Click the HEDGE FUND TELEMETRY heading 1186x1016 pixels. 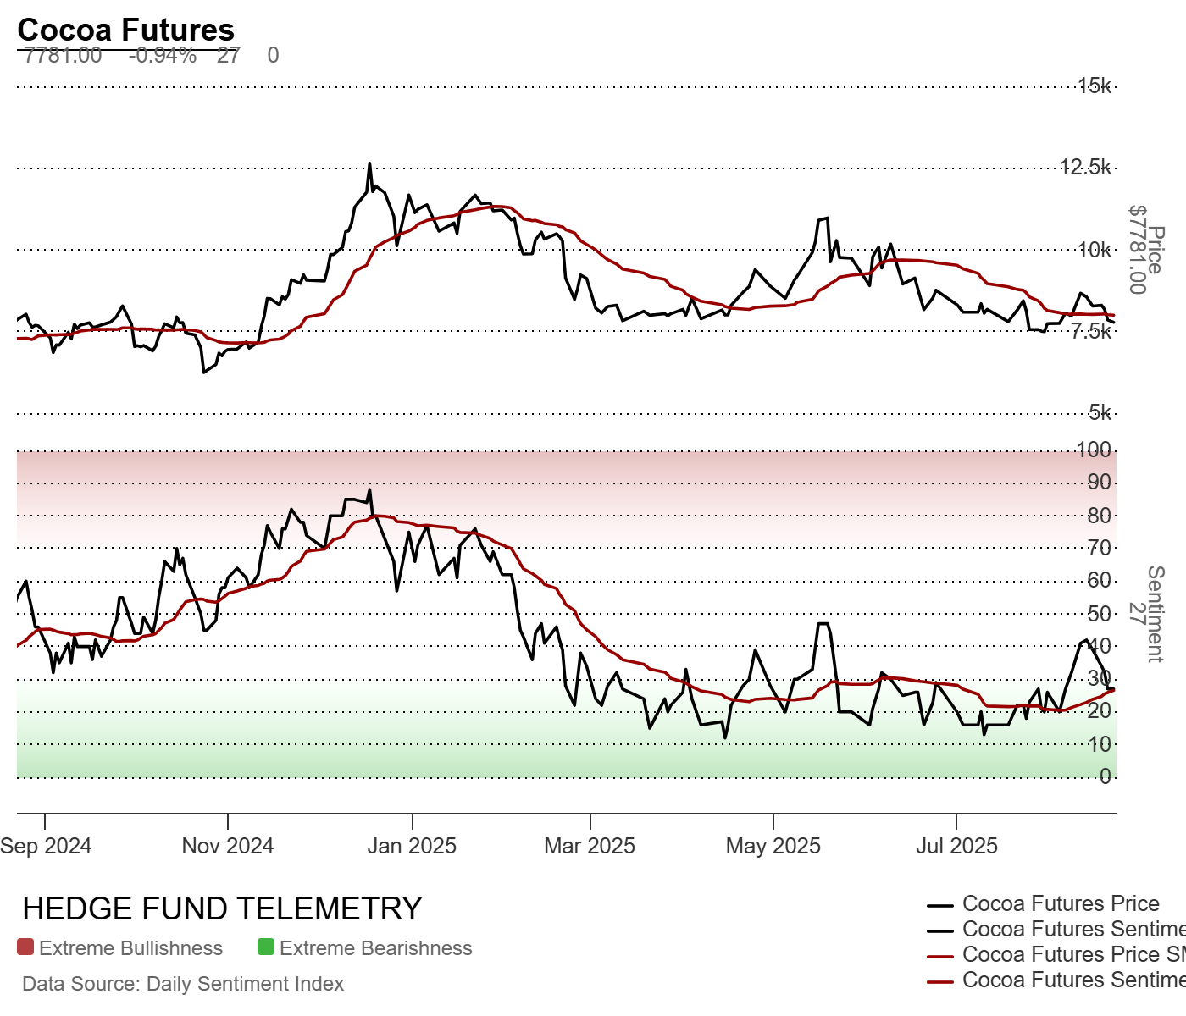222,908
